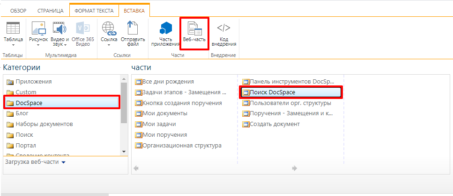Click the categories scrollbar up arrow
453x196 pixels.
point(124,78)
